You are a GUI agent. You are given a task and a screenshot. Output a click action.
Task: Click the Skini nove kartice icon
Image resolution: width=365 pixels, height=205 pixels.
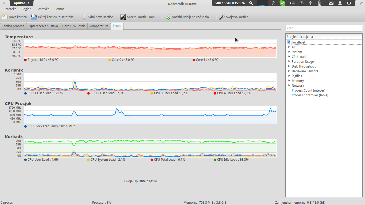pos(84,17)
